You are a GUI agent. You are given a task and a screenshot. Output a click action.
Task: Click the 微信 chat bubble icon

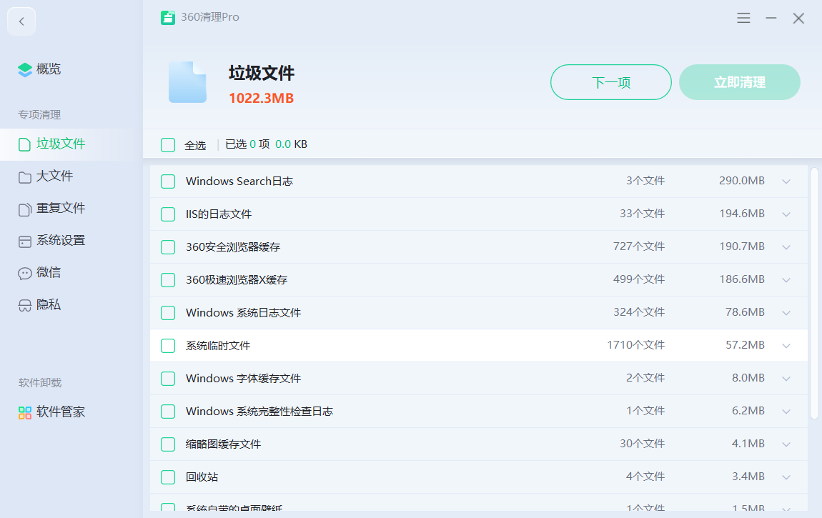pos(25,273)
